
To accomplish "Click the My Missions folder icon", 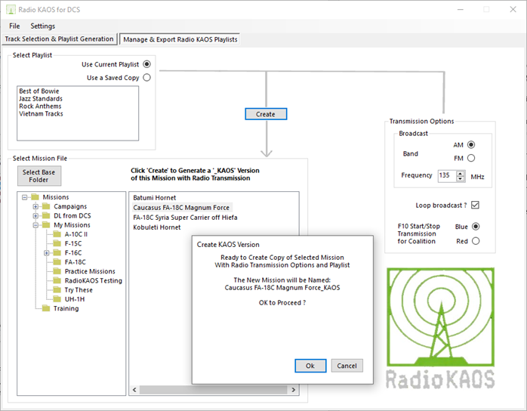I will coord(46,224).
